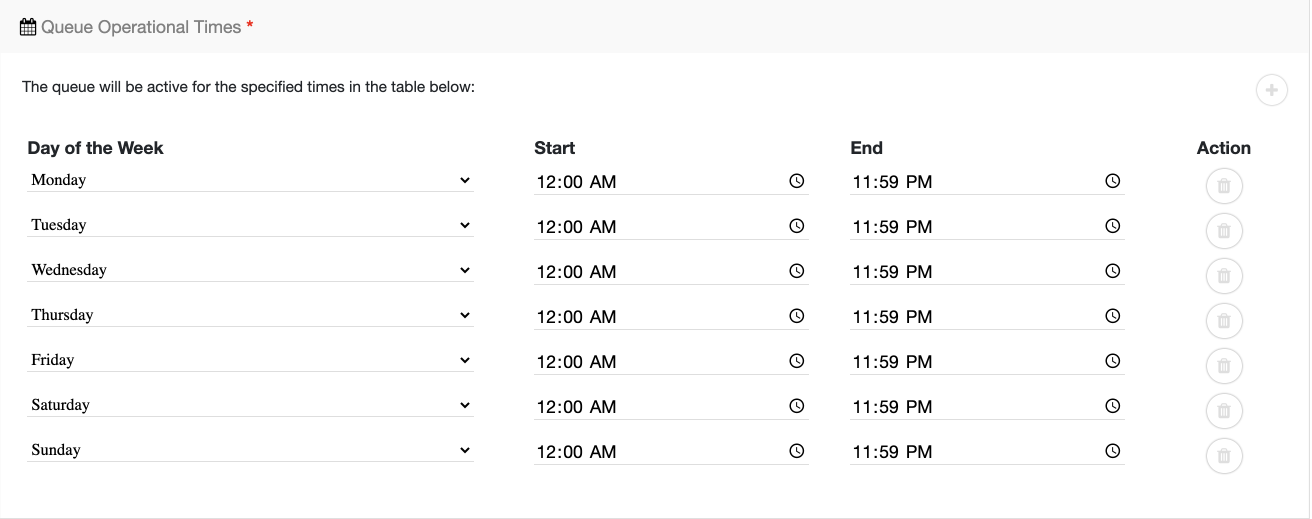The height and width of the screenshot is (519, 1312).
Task: Open clock picker for Monday start time
Action: [796, 181]
